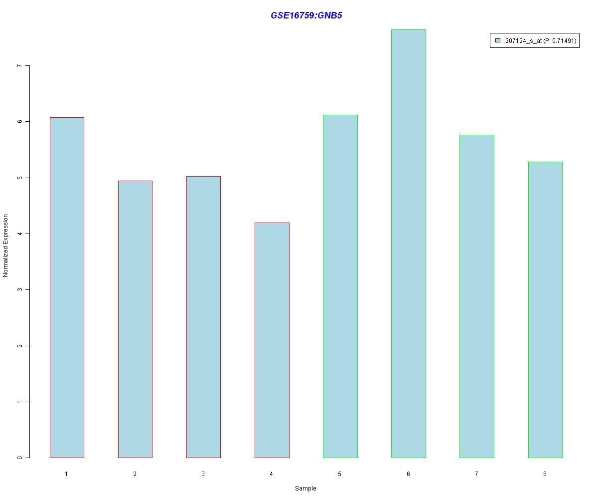Click the legend label 207124_s_at (P: 0.71491)
Image resolution: width=598 pixels, height=499 pixels.
tap(541, 41)
